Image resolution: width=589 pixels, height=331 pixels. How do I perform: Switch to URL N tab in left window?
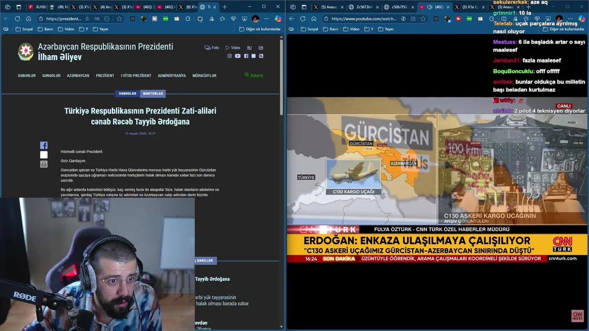point(58,7)
